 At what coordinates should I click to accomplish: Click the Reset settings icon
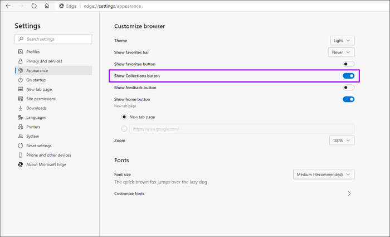[21, 146]
